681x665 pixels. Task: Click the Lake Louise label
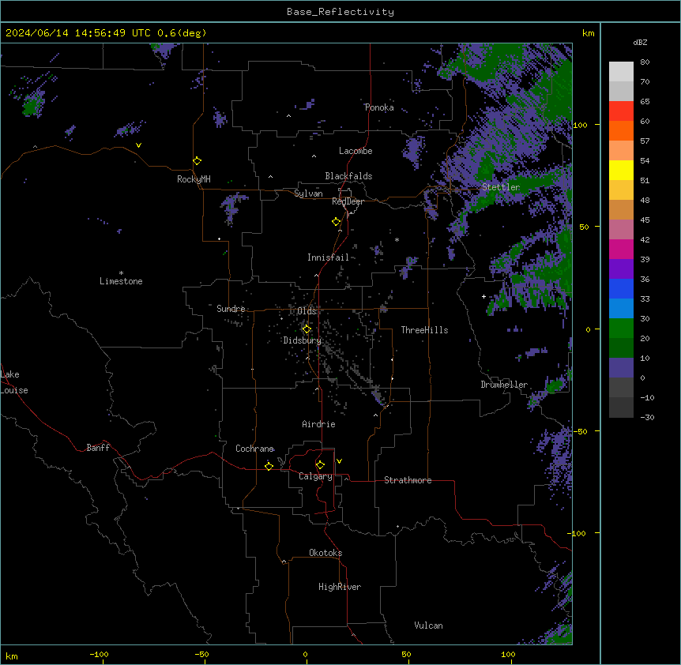(14, 382)
